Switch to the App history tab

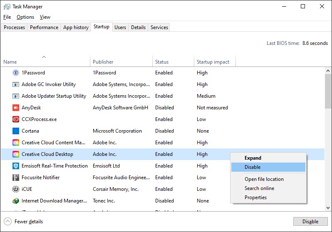click(76, 27)
